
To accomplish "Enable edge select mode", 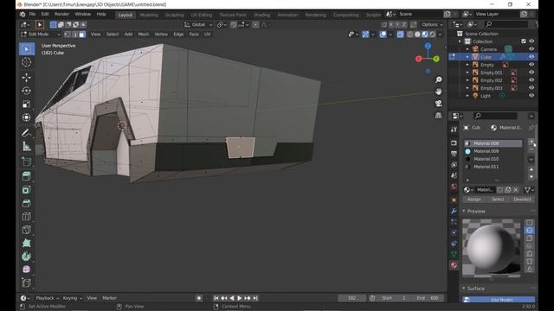I will tap(74, 35).
